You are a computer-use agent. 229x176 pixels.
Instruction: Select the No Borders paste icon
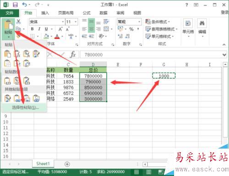(7, 64)
